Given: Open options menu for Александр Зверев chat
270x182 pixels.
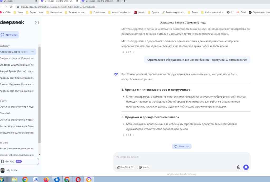Looking at the screenshot, I should [x=32, y=52].
